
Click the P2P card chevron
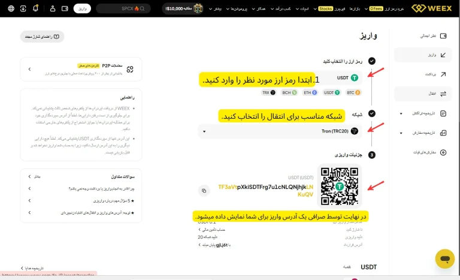point(29,70)
